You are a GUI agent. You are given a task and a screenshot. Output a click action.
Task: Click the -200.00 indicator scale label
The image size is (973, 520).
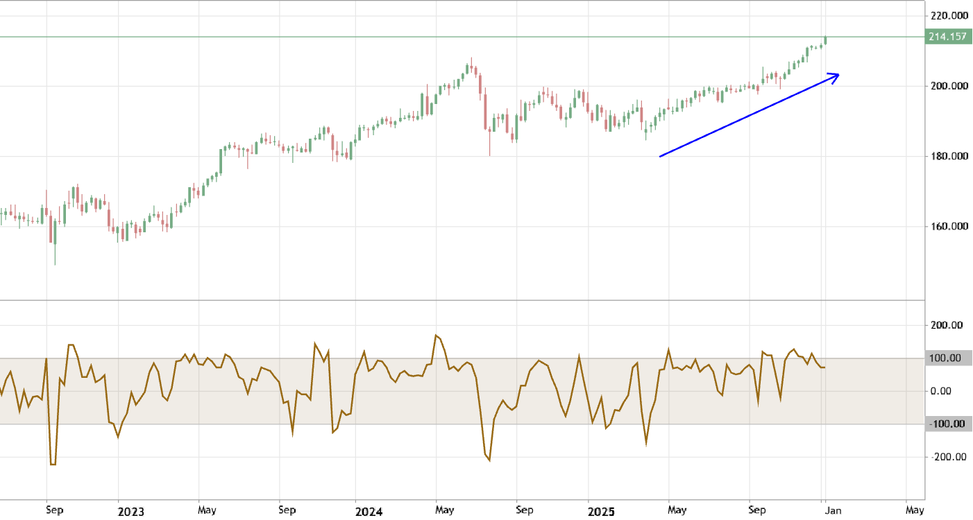[947, 457]
